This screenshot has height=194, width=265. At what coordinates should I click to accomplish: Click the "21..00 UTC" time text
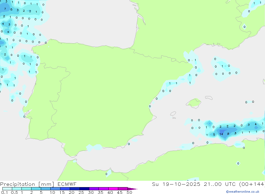pos(220,184)
